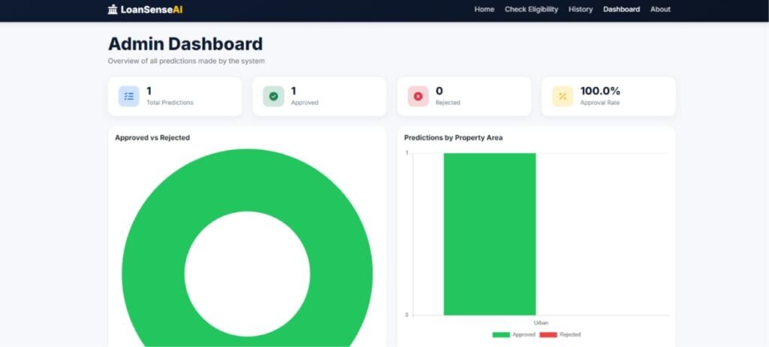Click the green Urban bar in chart

coord(490,234)
